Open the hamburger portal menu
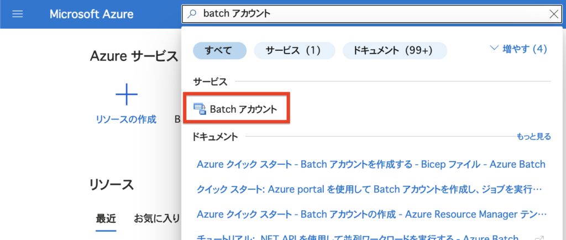The height and width of the screenshot is (240, 566). pyautogui.click(x=17, y=14)
